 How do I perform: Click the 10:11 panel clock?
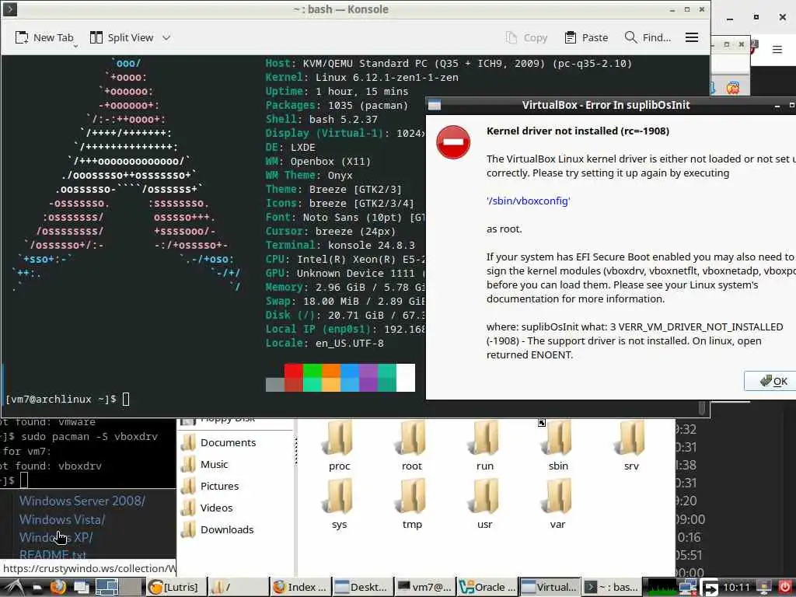tap(736, 588)
